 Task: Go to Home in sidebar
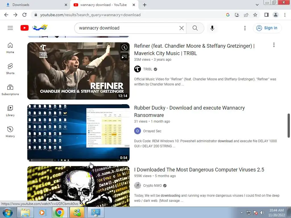pos(10,48)
